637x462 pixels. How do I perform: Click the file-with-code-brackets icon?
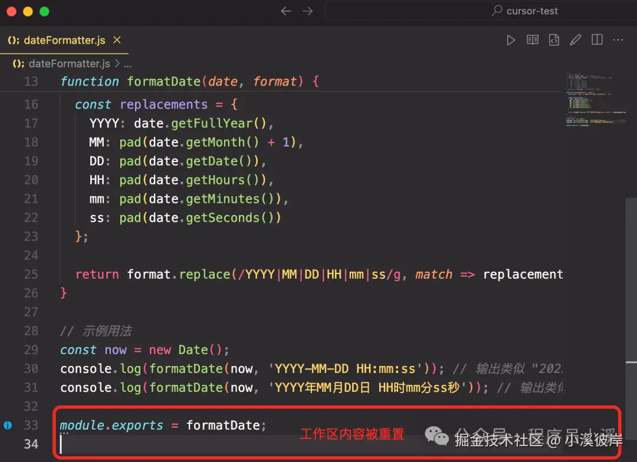(x=554, y=40)
